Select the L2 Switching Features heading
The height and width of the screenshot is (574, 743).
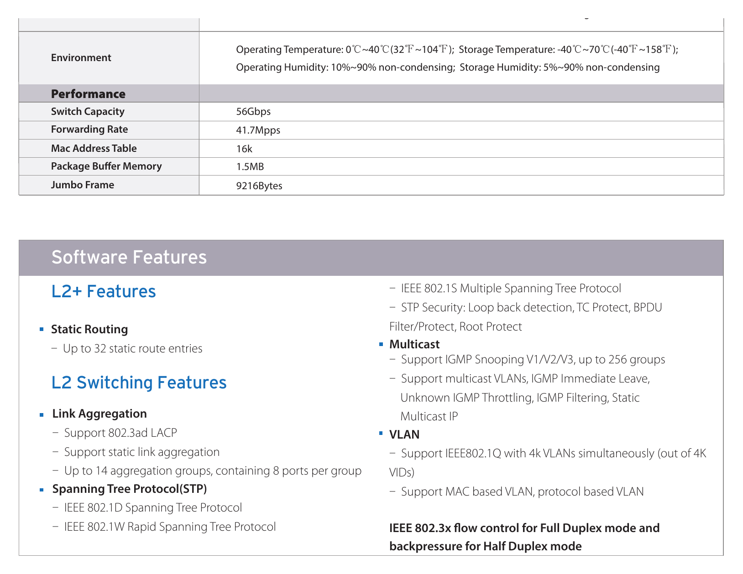click(x=139, y=383)
